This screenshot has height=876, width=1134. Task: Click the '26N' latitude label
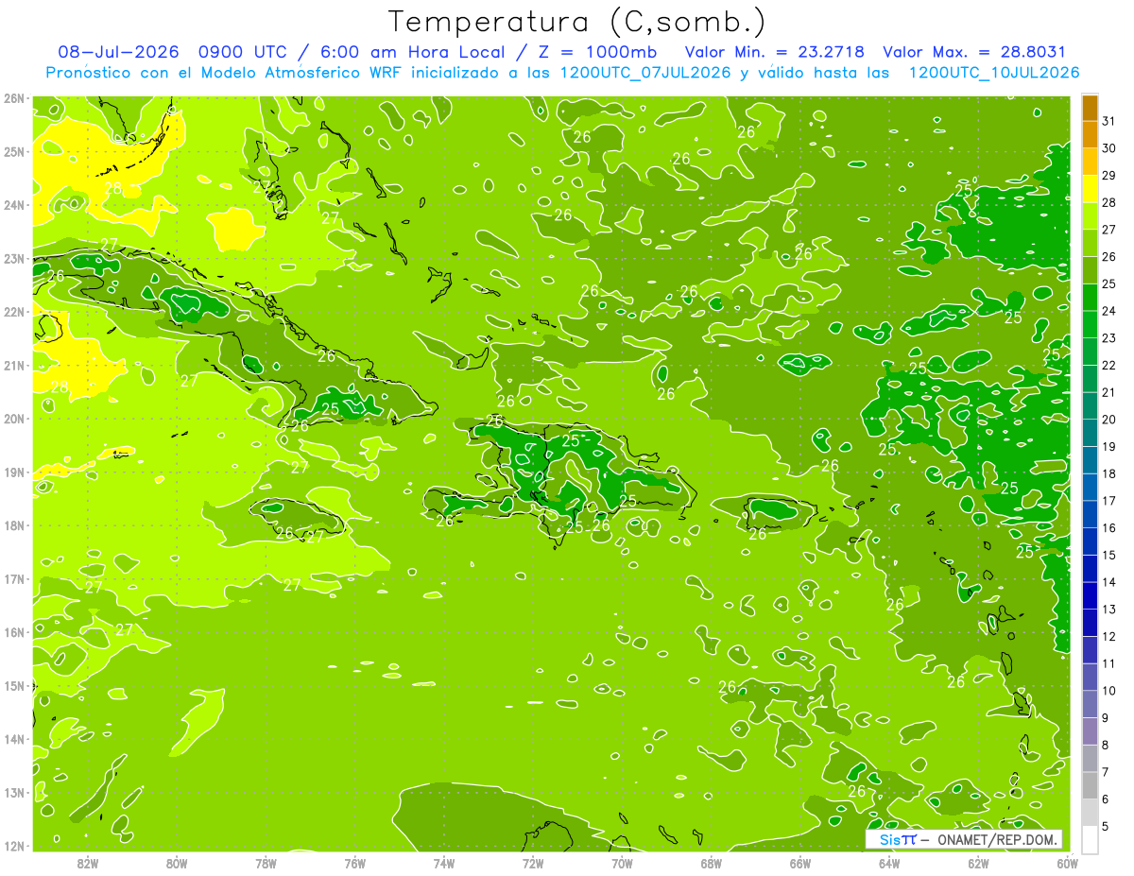click(x=13, y=98)
